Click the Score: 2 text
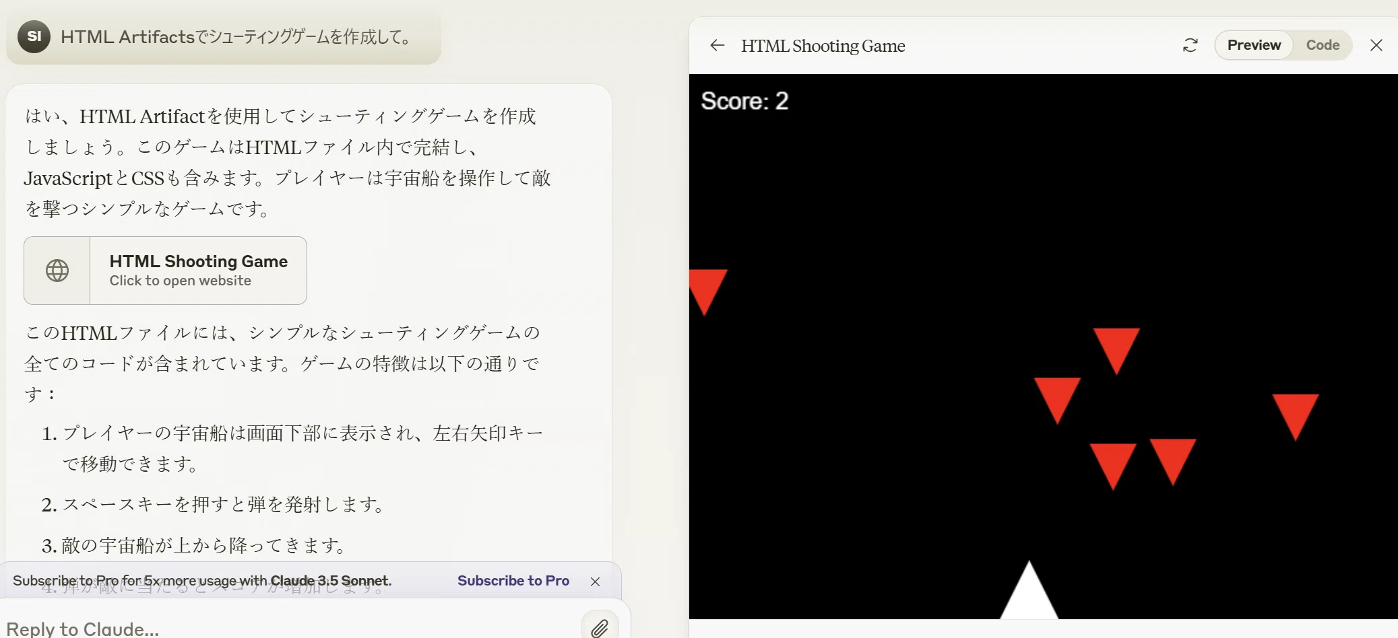The width and height of the screenshot is (1398, 638). tap(744, 101)
